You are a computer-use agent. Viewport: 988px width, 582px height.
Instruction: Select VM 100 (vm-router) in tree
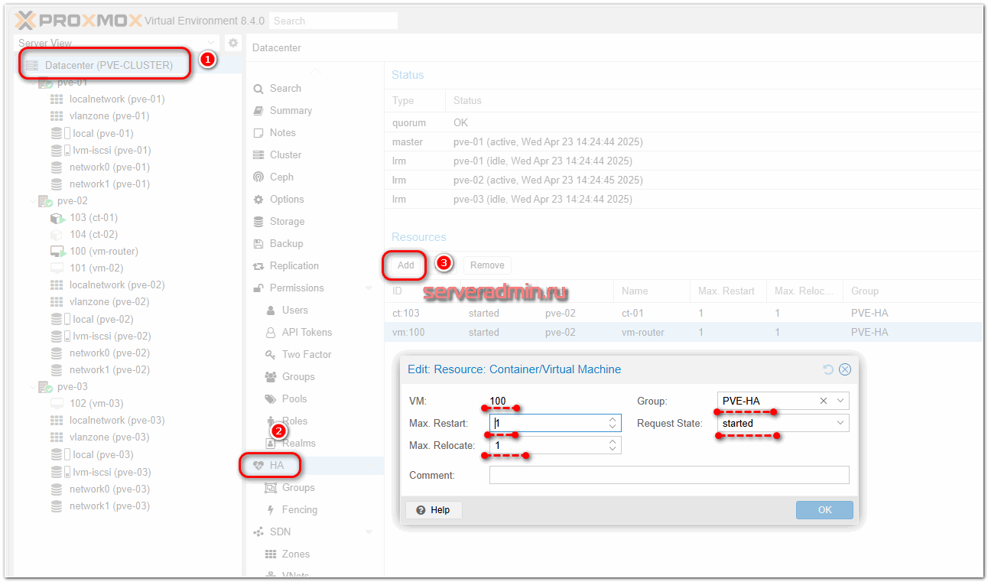[103, 251]
